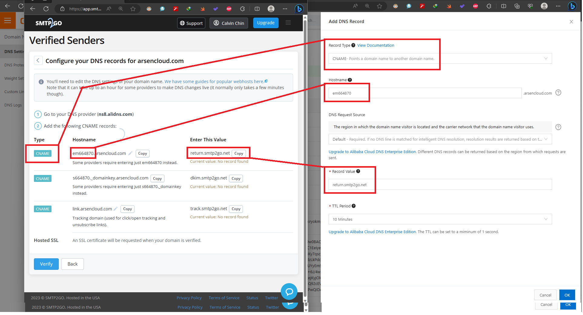Click the SMTP2GO logo

pyautogui.click(x=48, y=23)
